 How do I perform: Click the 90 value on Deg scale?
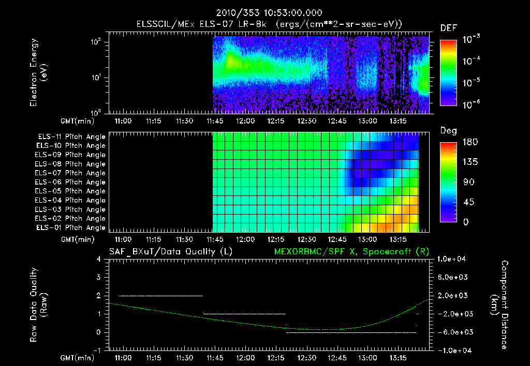(469, 182)
